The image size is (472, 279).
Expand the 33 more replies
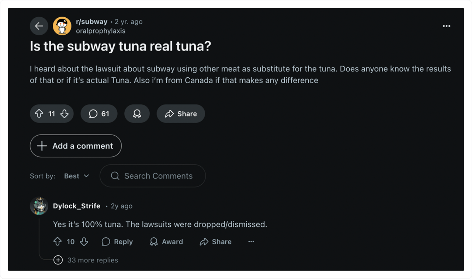click(x=86, y=260)
